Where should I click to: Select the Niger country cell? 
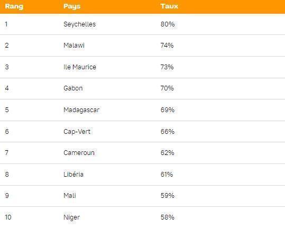click(71, 217)
